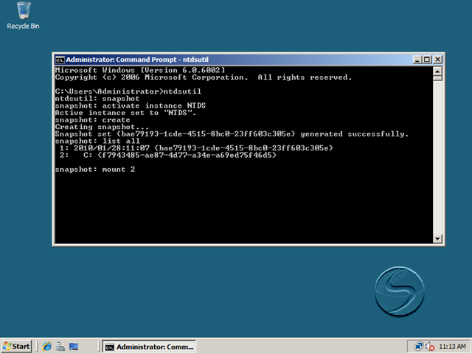Image resolution: width=472 pixels, height=354 pixels.
Task: Click the "Microsoft Windows [Version 6.0.6002]" line
Action: pyautogui.click(x=140, y=71)
